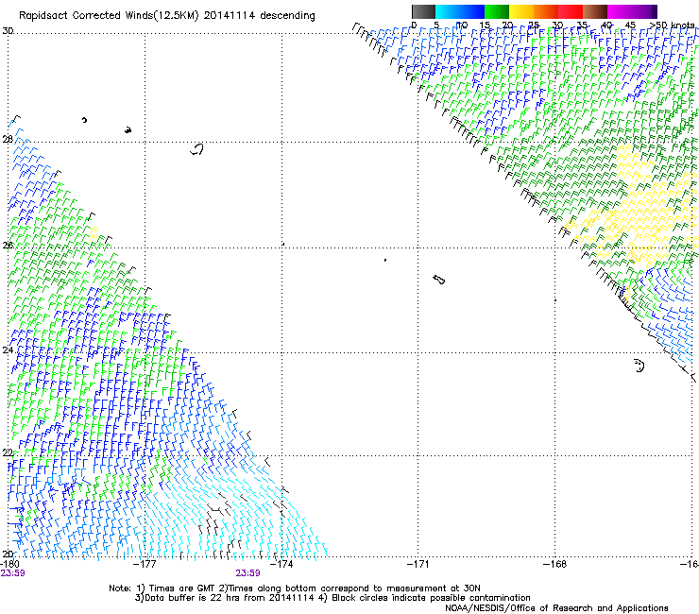This screenshot has height=614, width=699.
Task: Click the longitude label -171
Action: click(x=418, y=564)
